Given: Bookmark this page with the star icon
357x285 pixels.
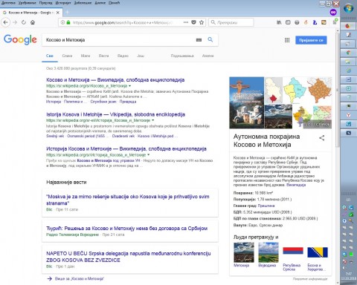Looking at the screenshot, I should 202,22.
